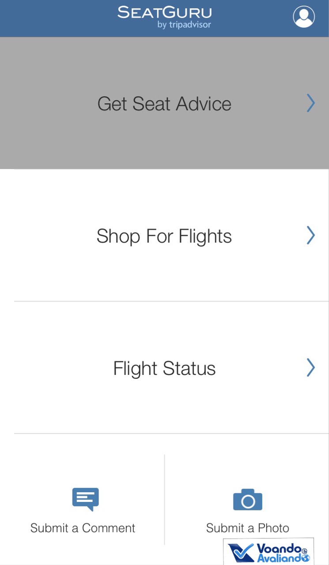Open Shop For Flights via right chevron
Screen dimensions: 329x565
click(311, 236)
